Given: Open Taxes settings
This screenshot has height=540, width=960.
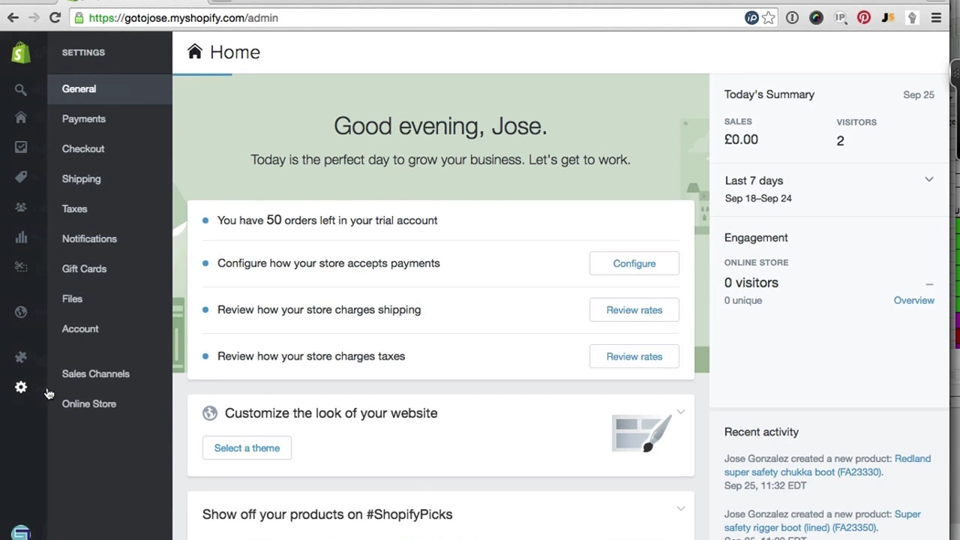Looking at the screenshot, I should point(74,208).
